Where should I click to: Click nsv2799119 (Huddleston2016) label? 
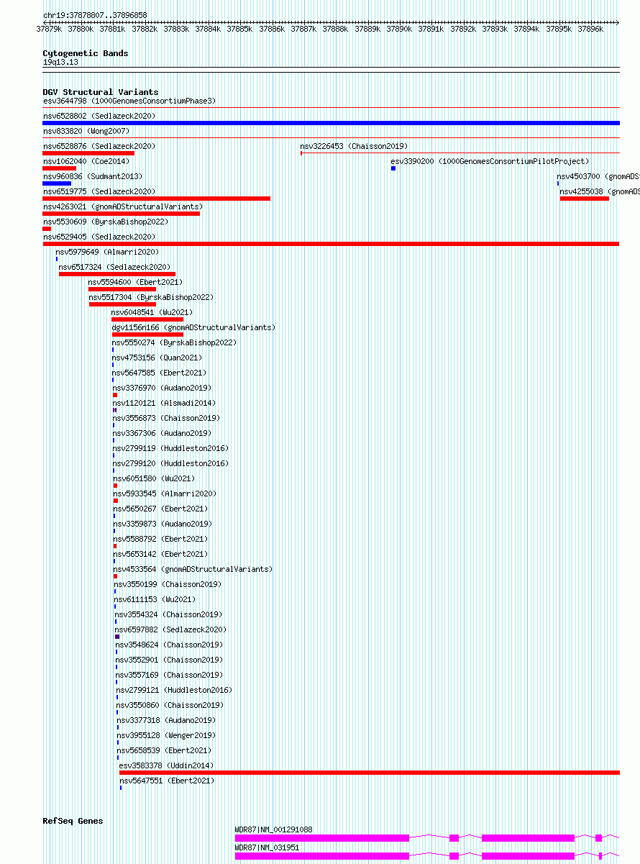tap(170, 449)
